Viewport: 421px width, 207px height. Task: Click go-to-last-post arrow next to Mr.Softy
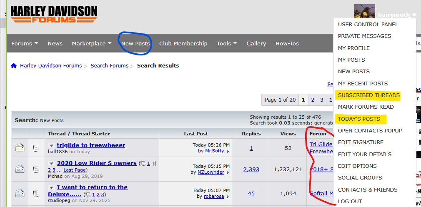pos(227,151)
